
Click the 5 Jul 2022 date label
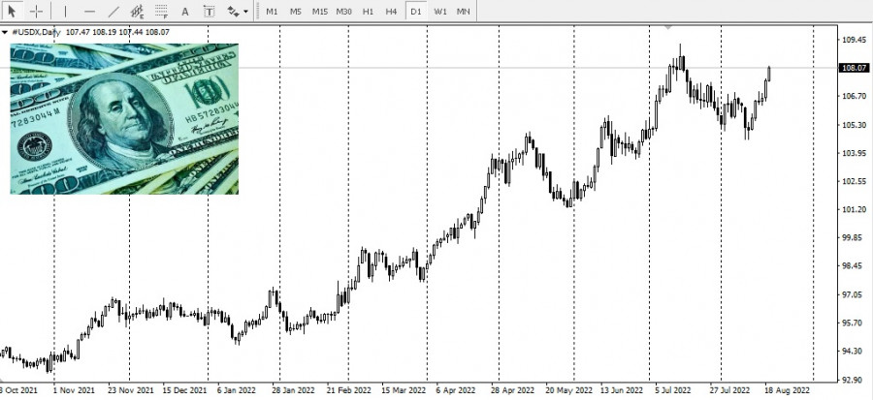(673, 390)
